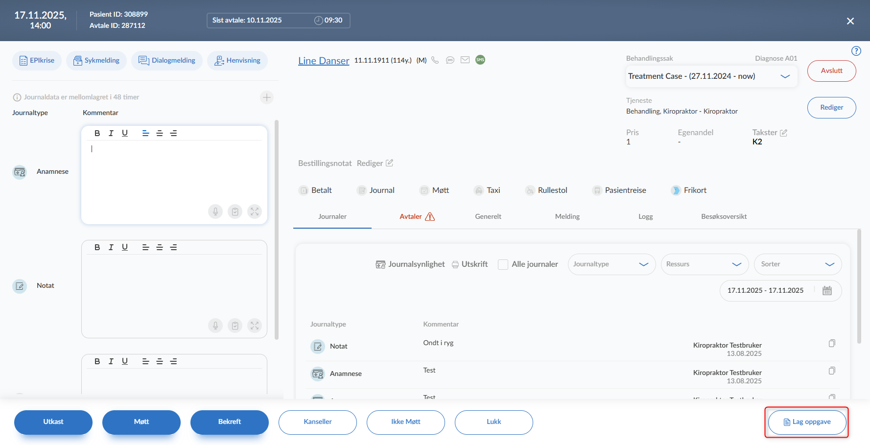870x445 pixels.
Task: Click the email envelope icon for patient
Action: coord(465,60)
